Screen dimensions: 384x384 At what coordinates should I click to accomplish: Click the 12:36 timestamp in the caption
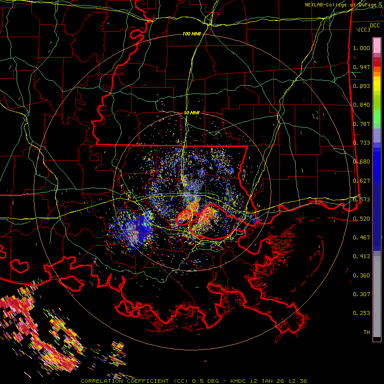click(x=297, y=381)
